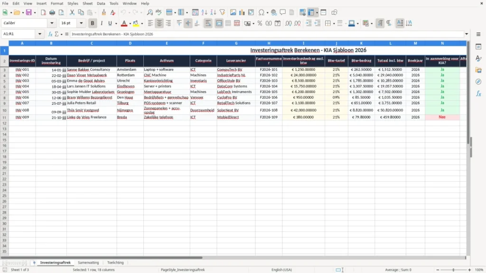Open the special character dropdown arrow

(267, 13)
